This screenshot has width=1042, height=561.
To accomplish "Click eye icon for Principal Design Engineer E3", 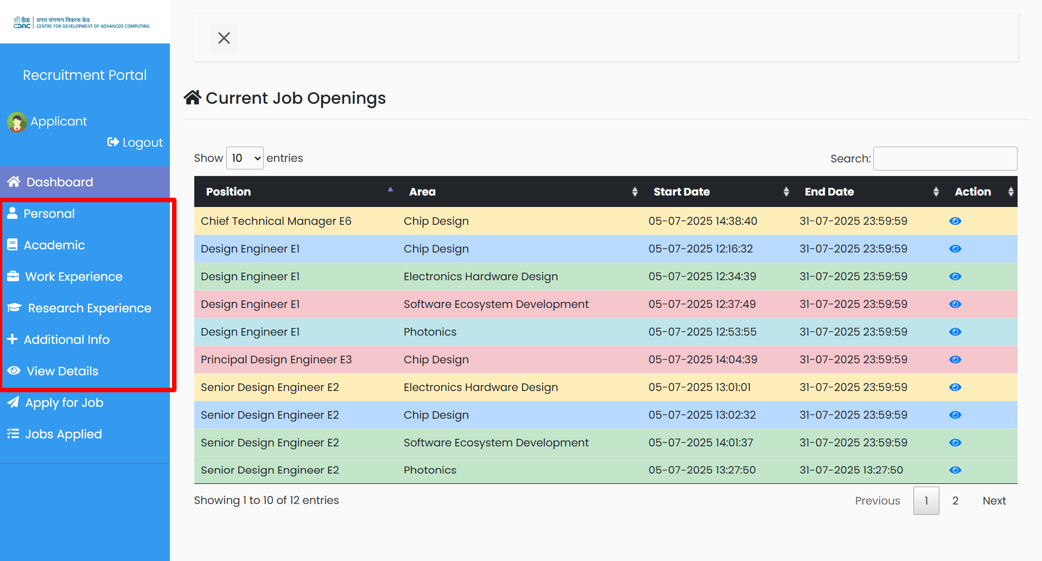I will click(955, 360).
